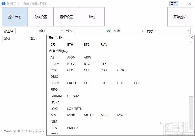Select GRIN32 coin

coord(73,96)
